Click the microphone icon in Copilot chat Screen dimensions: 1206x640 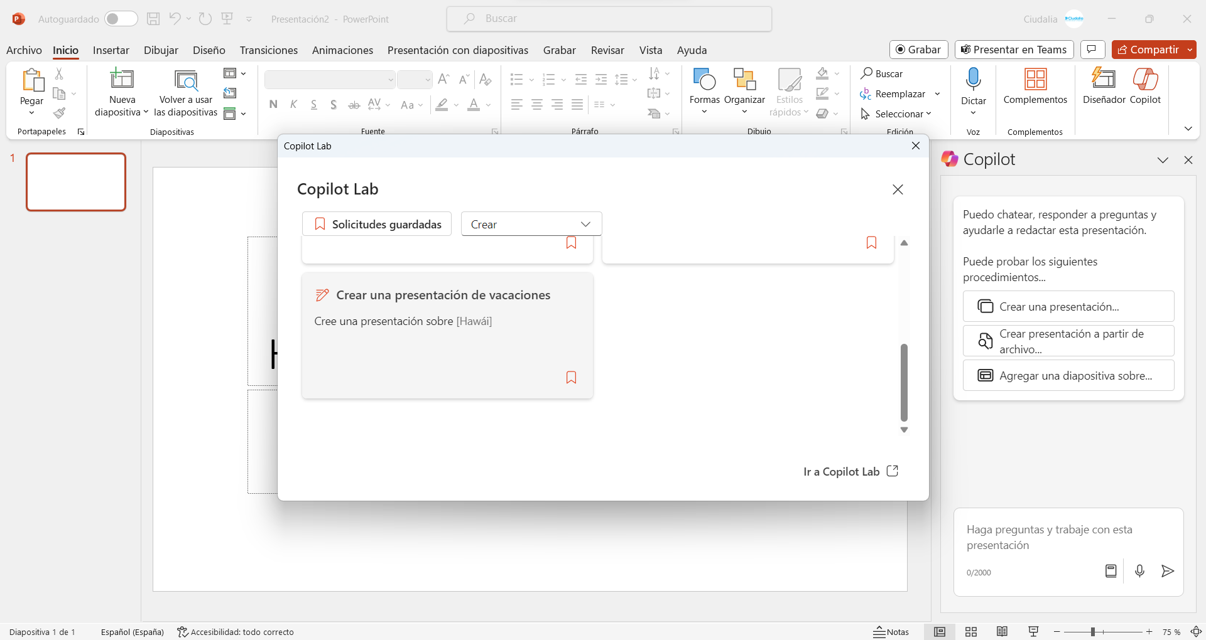click(1139, 571)
